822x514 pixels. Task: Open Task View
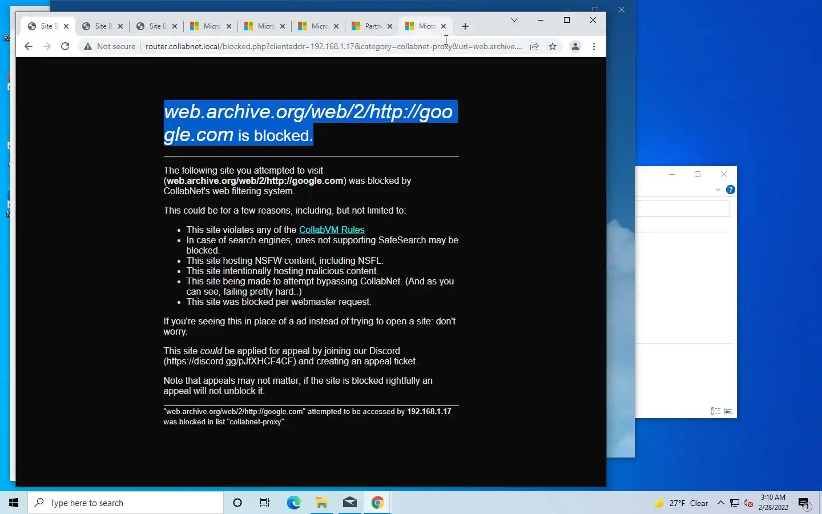(x=265, y=503)
